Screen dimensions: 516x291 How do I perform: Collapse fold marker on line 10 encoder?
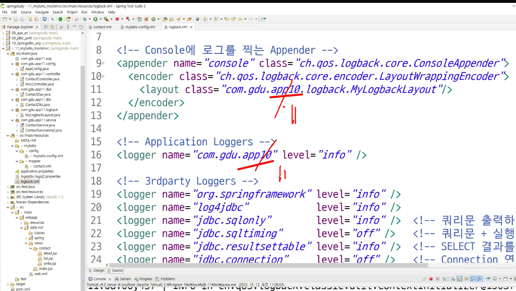(103, 77)
